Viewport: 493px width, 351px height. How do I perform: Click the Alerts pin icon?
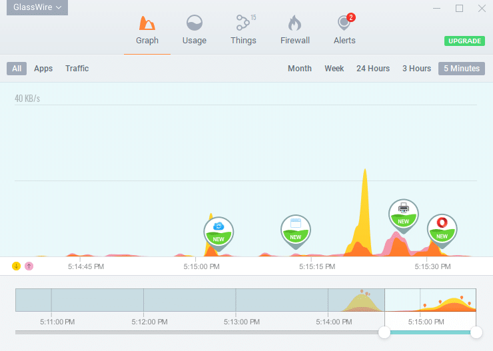coord(344,23)
